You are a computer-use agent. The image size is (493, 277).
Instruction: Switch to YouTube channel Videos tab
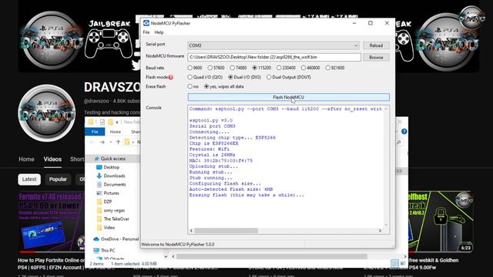tap(52, 159)
